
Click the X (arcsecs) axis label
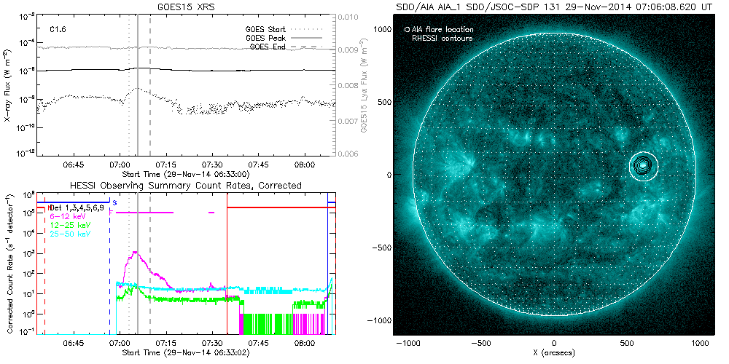click(554, 353)
